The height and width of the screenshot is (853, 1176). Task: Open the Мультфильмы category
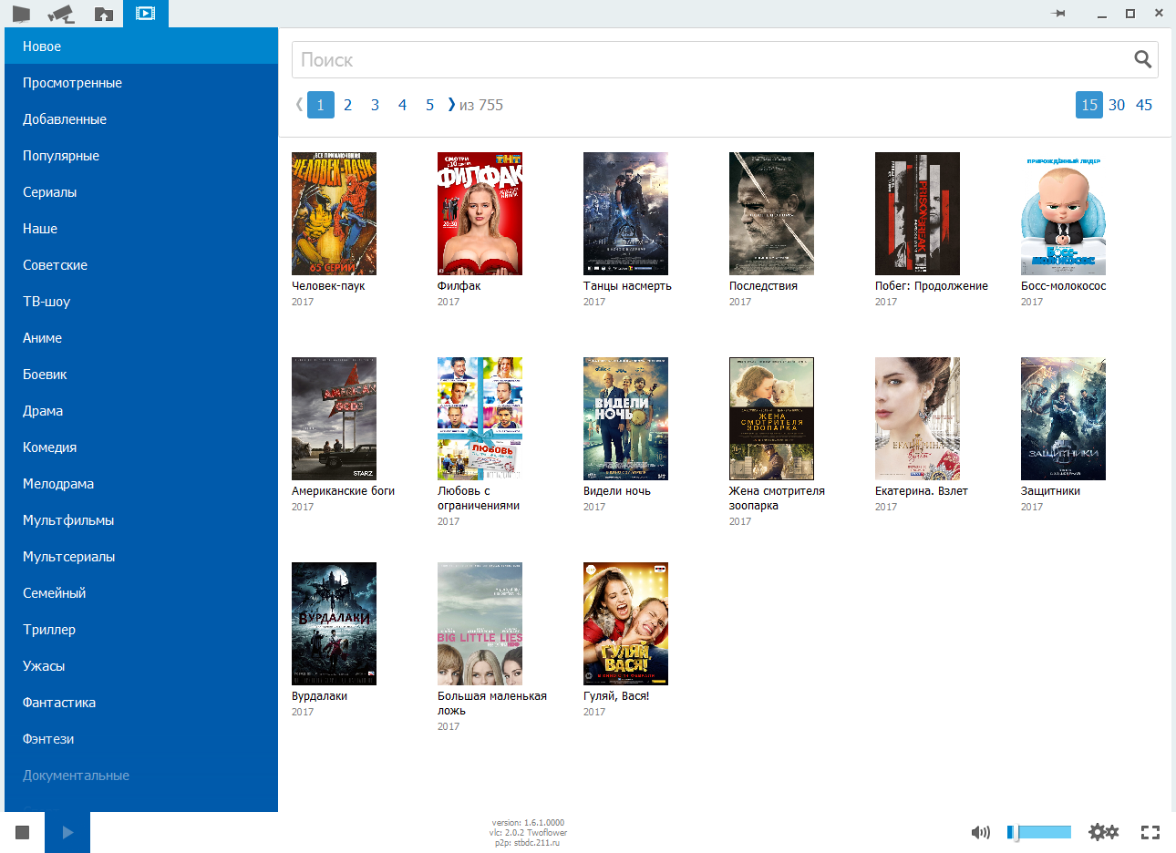(141, 519)
